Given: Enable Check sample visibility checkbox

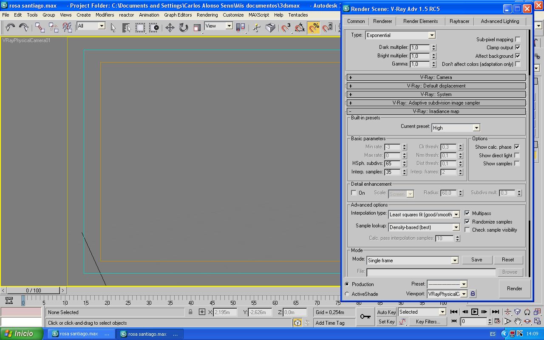Looking at the screenshot, I should 467,230.
